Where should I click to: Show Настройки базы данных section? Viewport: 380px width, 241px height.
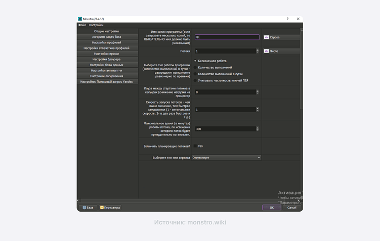pyautogui.click(x=107, y=65)
